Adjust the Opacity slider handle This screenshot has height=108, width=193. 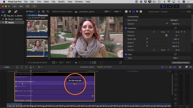coord(167,23)
